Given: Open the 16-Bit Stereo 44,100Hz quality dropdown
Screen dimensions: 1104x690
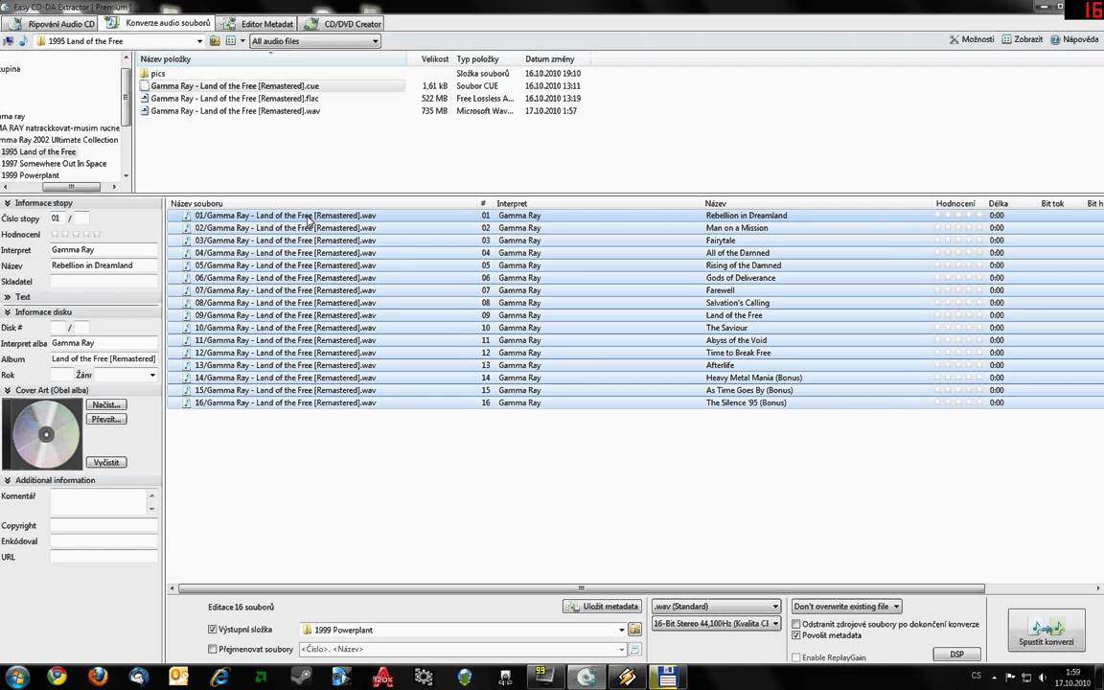Looking at the screenshot, I should [716, 624].
